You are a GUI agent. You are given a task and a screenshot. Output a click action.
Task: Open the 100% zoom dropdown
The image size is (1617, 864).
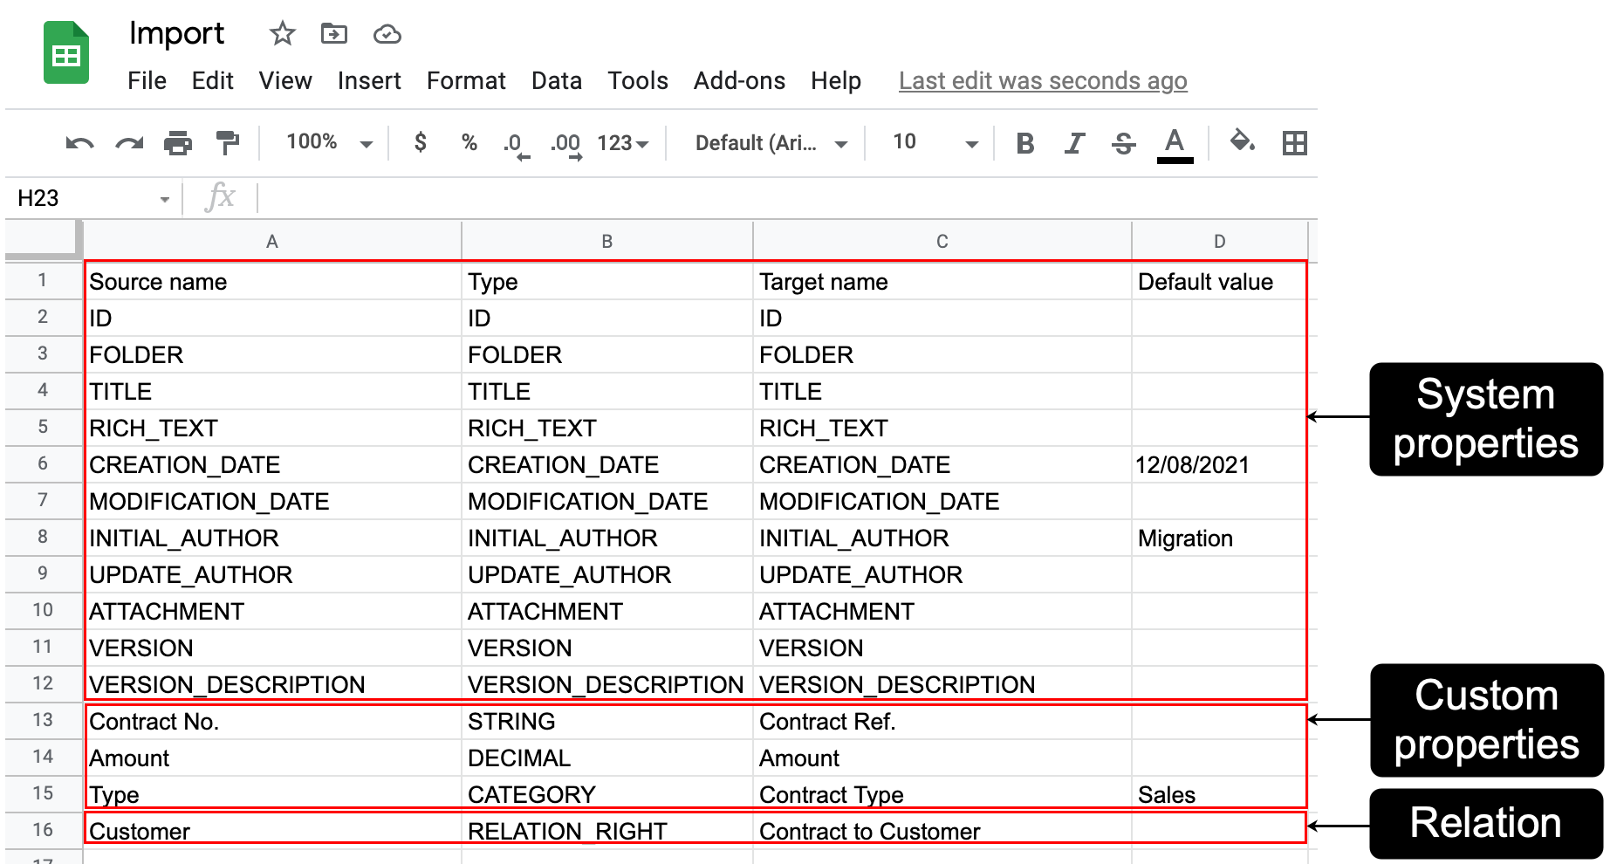[329, 142]
